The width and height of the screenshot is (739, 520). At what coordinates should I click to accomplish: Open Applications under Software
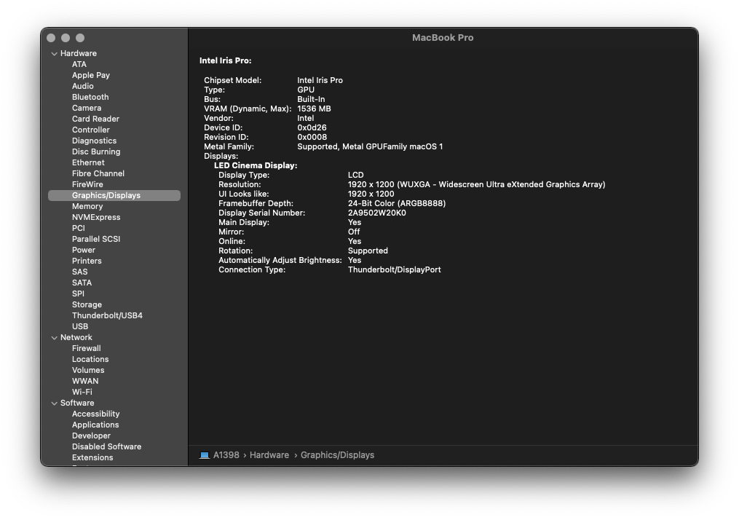95,425
